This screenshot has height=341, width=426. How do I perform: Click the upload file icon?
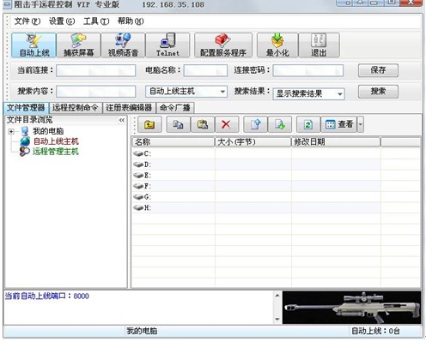(256, 124)
